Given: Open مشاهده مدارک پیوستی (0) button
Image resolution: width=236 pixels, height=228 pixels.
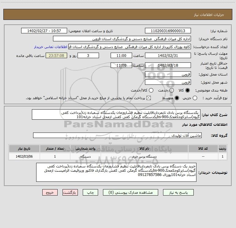Looking at the screenshot, I should (x=131, y=192).
